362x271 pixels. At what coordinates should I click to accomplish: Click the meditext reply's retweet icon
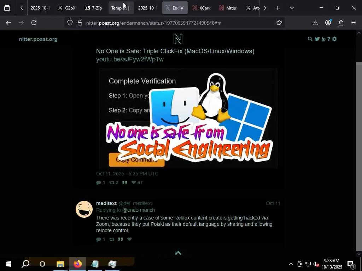[112, 240]
